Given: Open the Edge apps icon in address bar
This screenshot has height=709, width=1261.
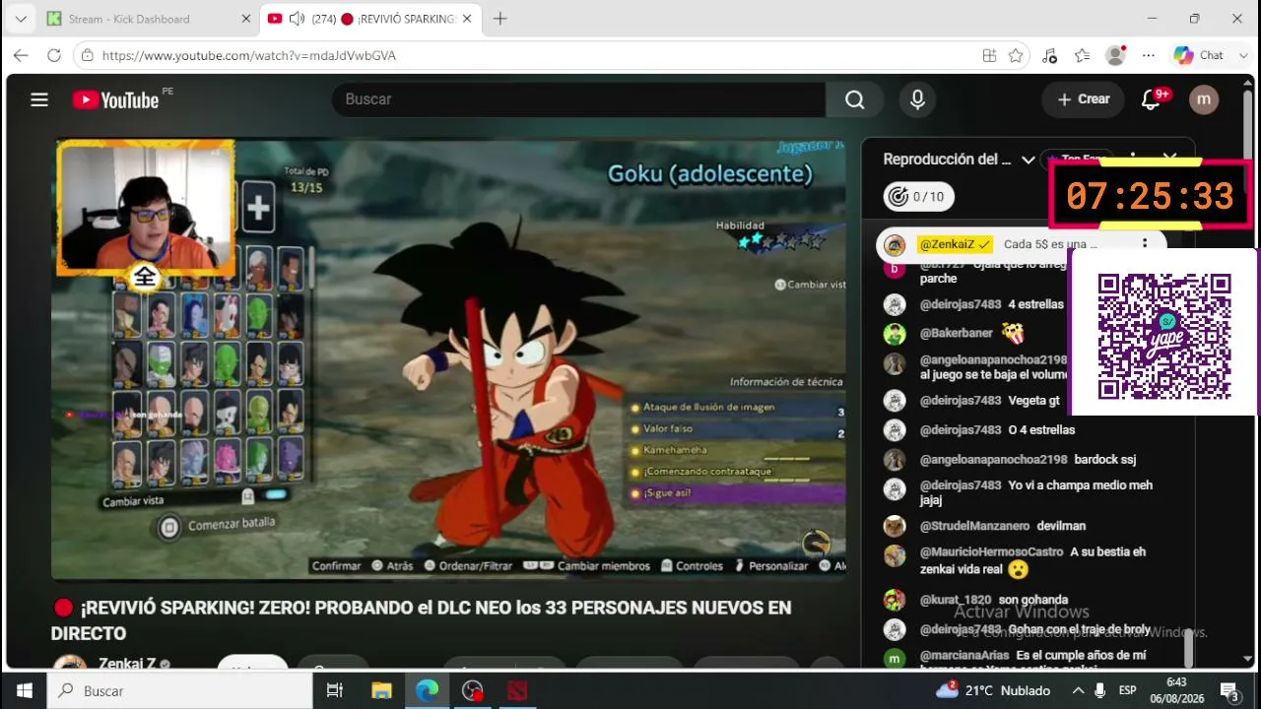Looking at the screenshot, I should tap(989, 56).
